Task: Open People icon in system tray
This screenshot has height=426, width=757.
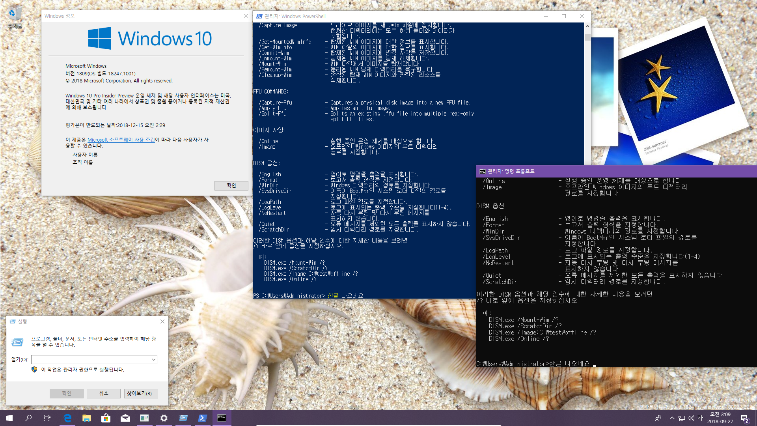Action: click(658, 418)
